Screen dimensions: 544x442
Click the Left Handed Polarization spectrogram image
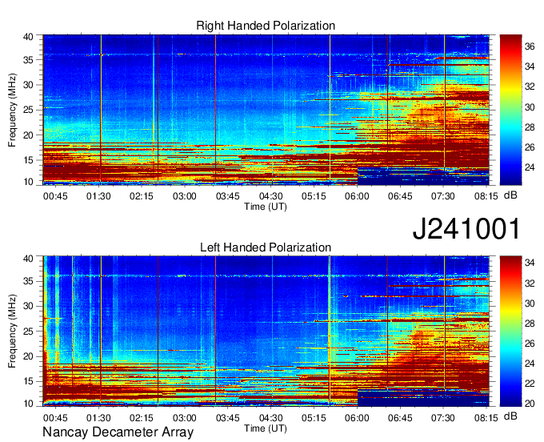(266, 331)
